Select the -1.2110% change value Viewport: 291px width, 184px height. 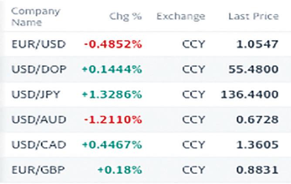click(113, 119)
